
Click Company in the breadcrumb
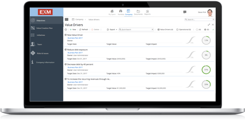(x=79, y=20)
